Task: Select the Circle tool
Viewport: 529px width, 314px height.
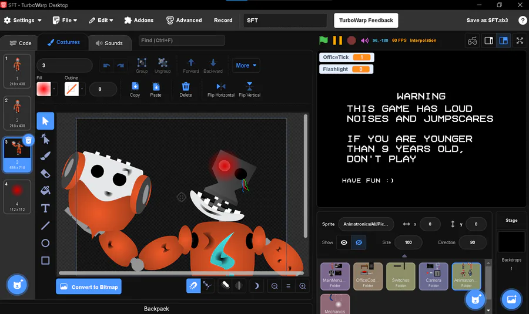Action: pyautogui.click(x=45, y=243)
